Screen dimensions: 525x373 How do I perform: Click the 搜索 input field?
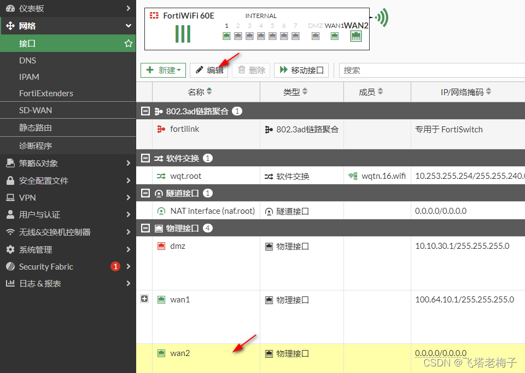(432, 71)
